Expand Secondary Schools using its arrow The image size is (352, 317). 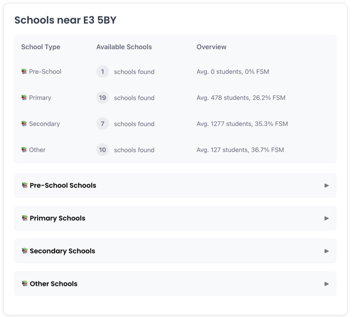326,251
